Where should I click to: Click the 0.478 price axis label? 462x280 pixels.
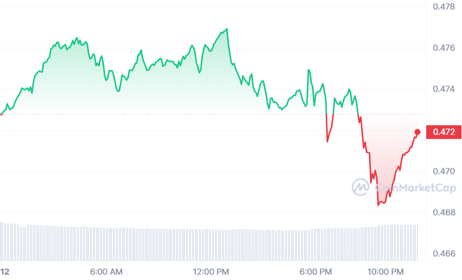click(x=444, y=7)
